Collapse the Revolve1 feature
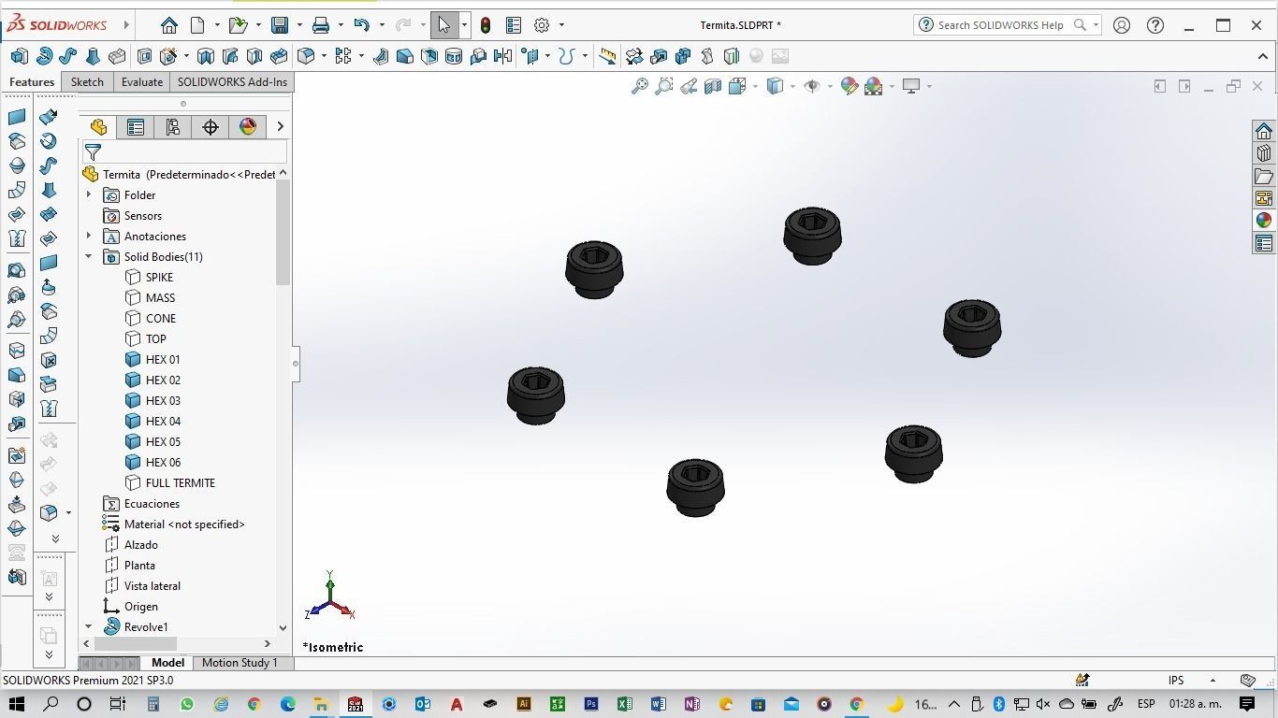 point(89,627)
